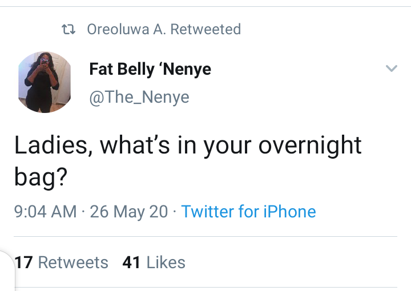Click the word "Retweeted" in the header line
This screenshot has width=411, height=291.
click(205, 29)
